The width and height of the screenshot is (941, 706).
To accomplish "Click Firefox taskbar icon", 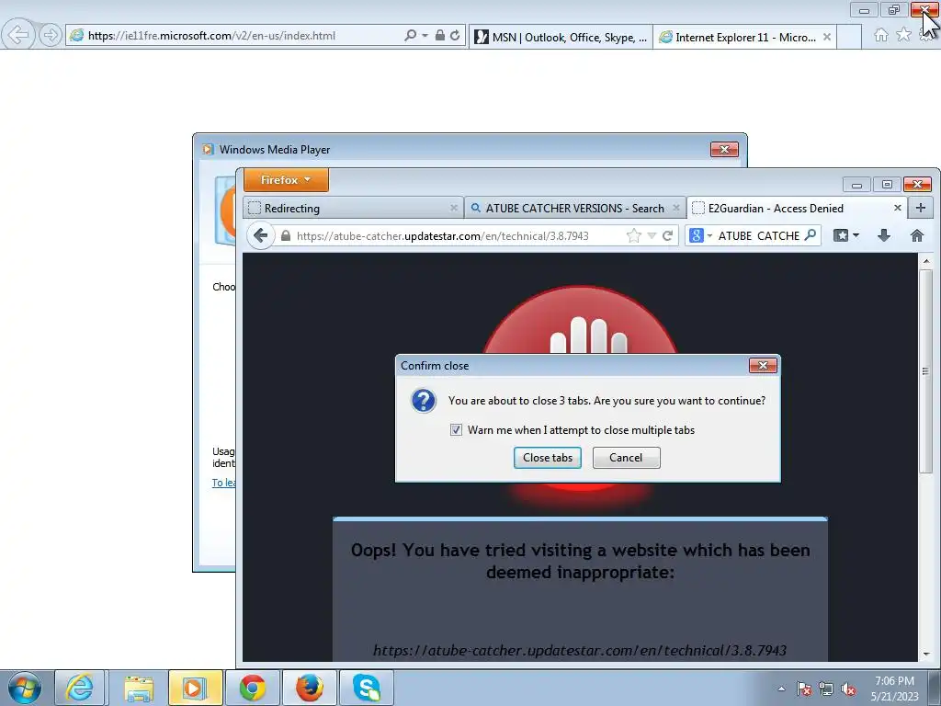I will point(310,688).
